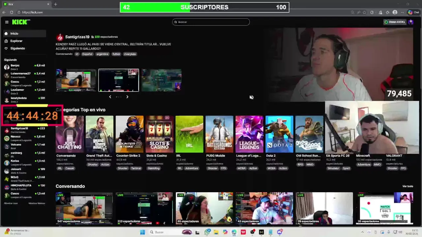Image resolution: width=422 pixels, height=237 pixels.
Task: Click the Tactical tag under Counter-Strike 2
Action: pos(136,168)
